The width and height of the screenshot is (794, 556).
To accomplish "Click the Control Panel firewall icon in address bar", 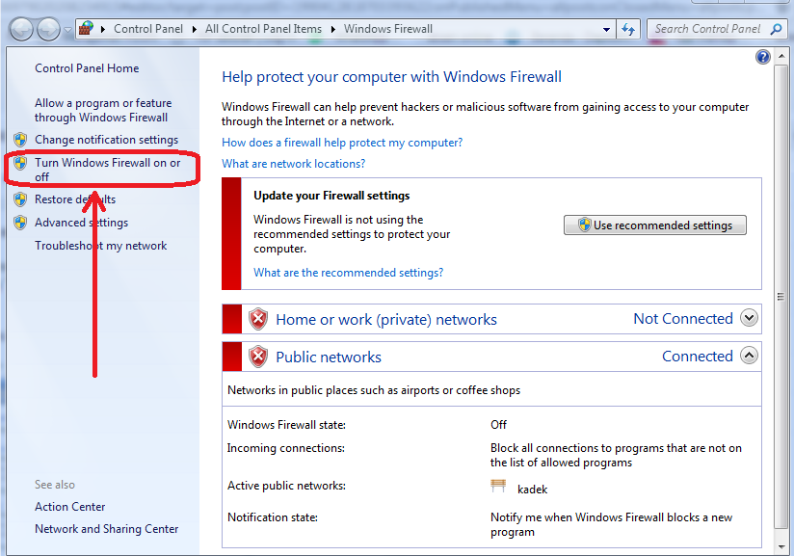I will coord(87,28).
